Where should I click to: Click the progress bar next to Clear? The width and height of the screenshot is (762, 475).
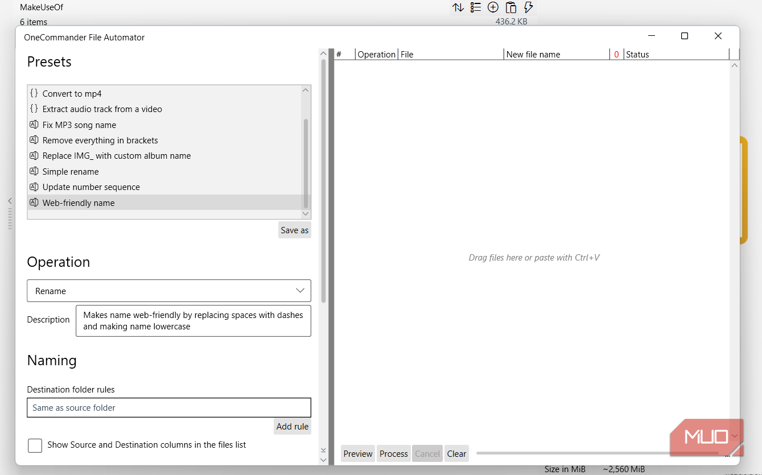pyautogui.click(x=598, y=453)
